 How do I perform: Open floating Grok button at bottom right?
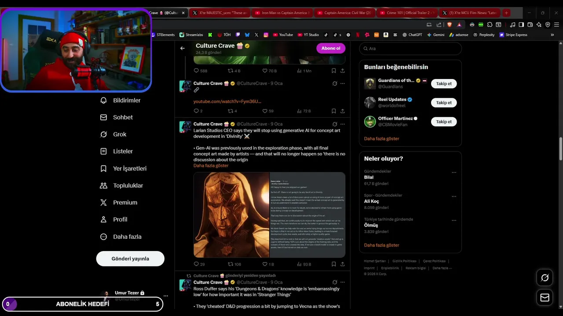545,278
